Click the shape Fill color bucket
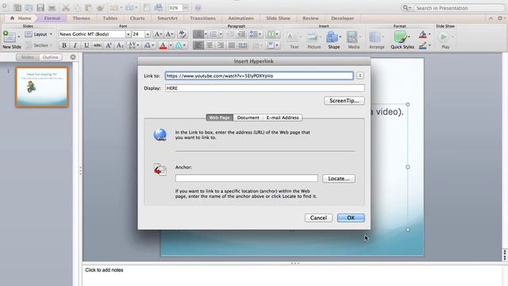The height and width of the screenshot is (286, 508). tap(423, 34)
